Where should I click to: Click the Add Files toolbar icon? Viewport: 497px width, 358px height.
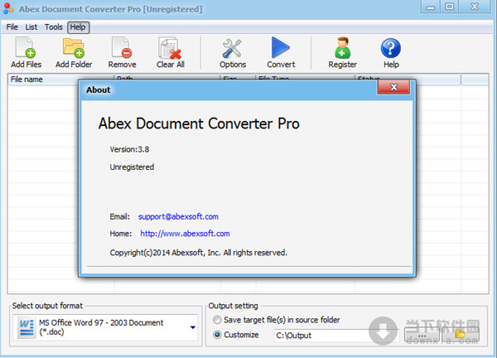[x=26, y=48]
